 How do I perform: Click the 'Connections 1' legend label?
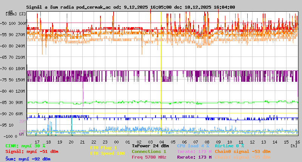[149, 151]
